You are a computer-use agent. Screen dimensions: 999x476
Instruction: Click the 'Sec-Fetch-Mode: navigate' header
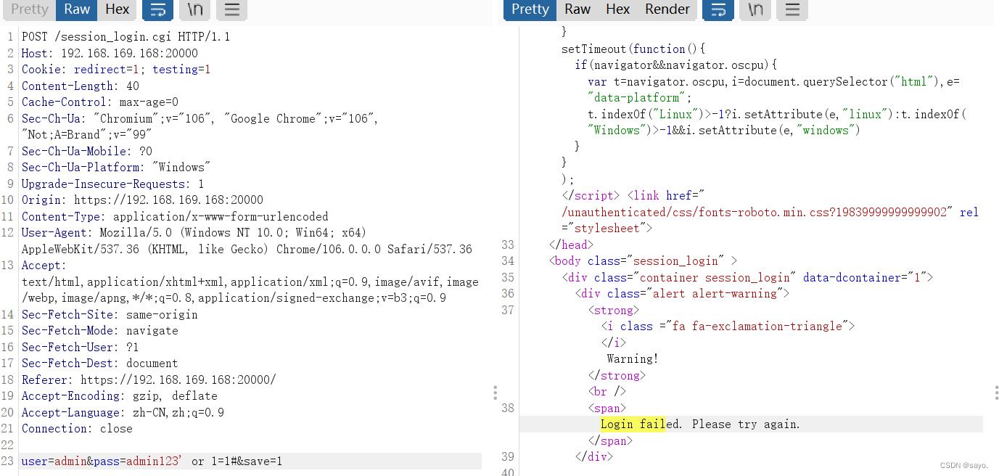coord(100,331)
